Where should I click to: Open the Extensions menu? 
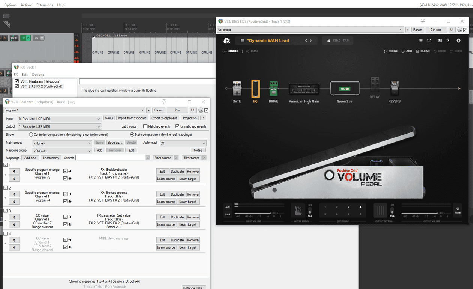(x=45, y=5)
